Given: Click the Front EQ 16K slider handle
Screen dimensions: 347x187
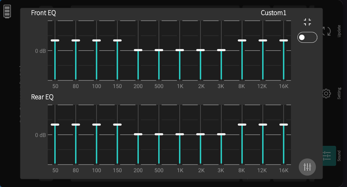Looking at the screenshot, I should pos(284,40).
